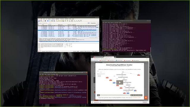Open Search menu in the upper terminal
This screenshot has width=190, height=107.
(112, 23)
